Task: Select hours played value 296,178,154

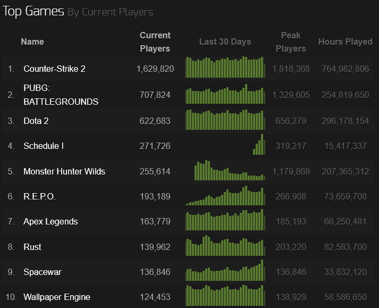Action: (x=345, y=121)
